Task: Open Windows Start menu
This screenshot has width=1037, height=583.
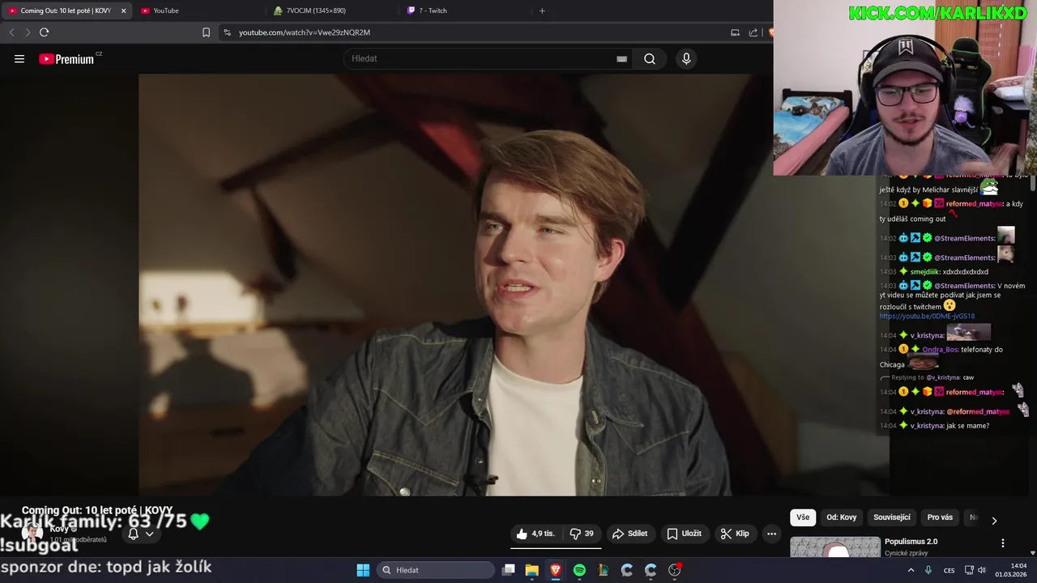Action: click(x=363, y=570)
